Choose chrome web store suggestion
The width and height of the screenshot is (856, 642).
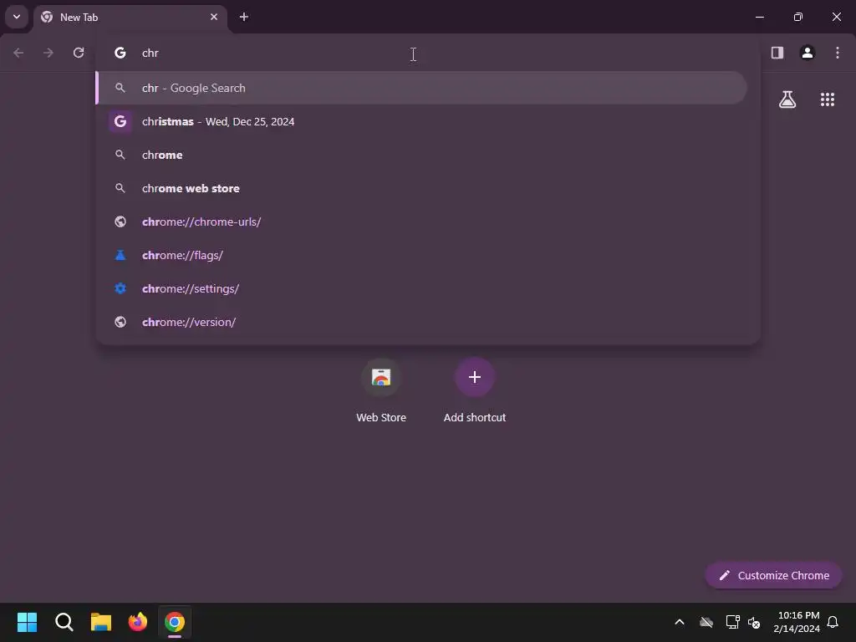[421, 188]
